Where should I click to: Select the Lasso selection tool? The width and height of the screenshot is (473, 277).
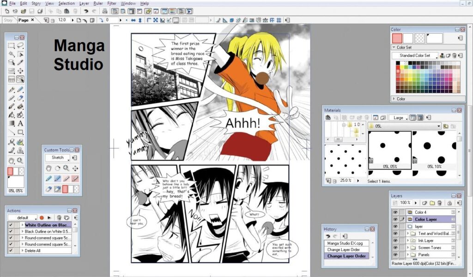point(20,46)
